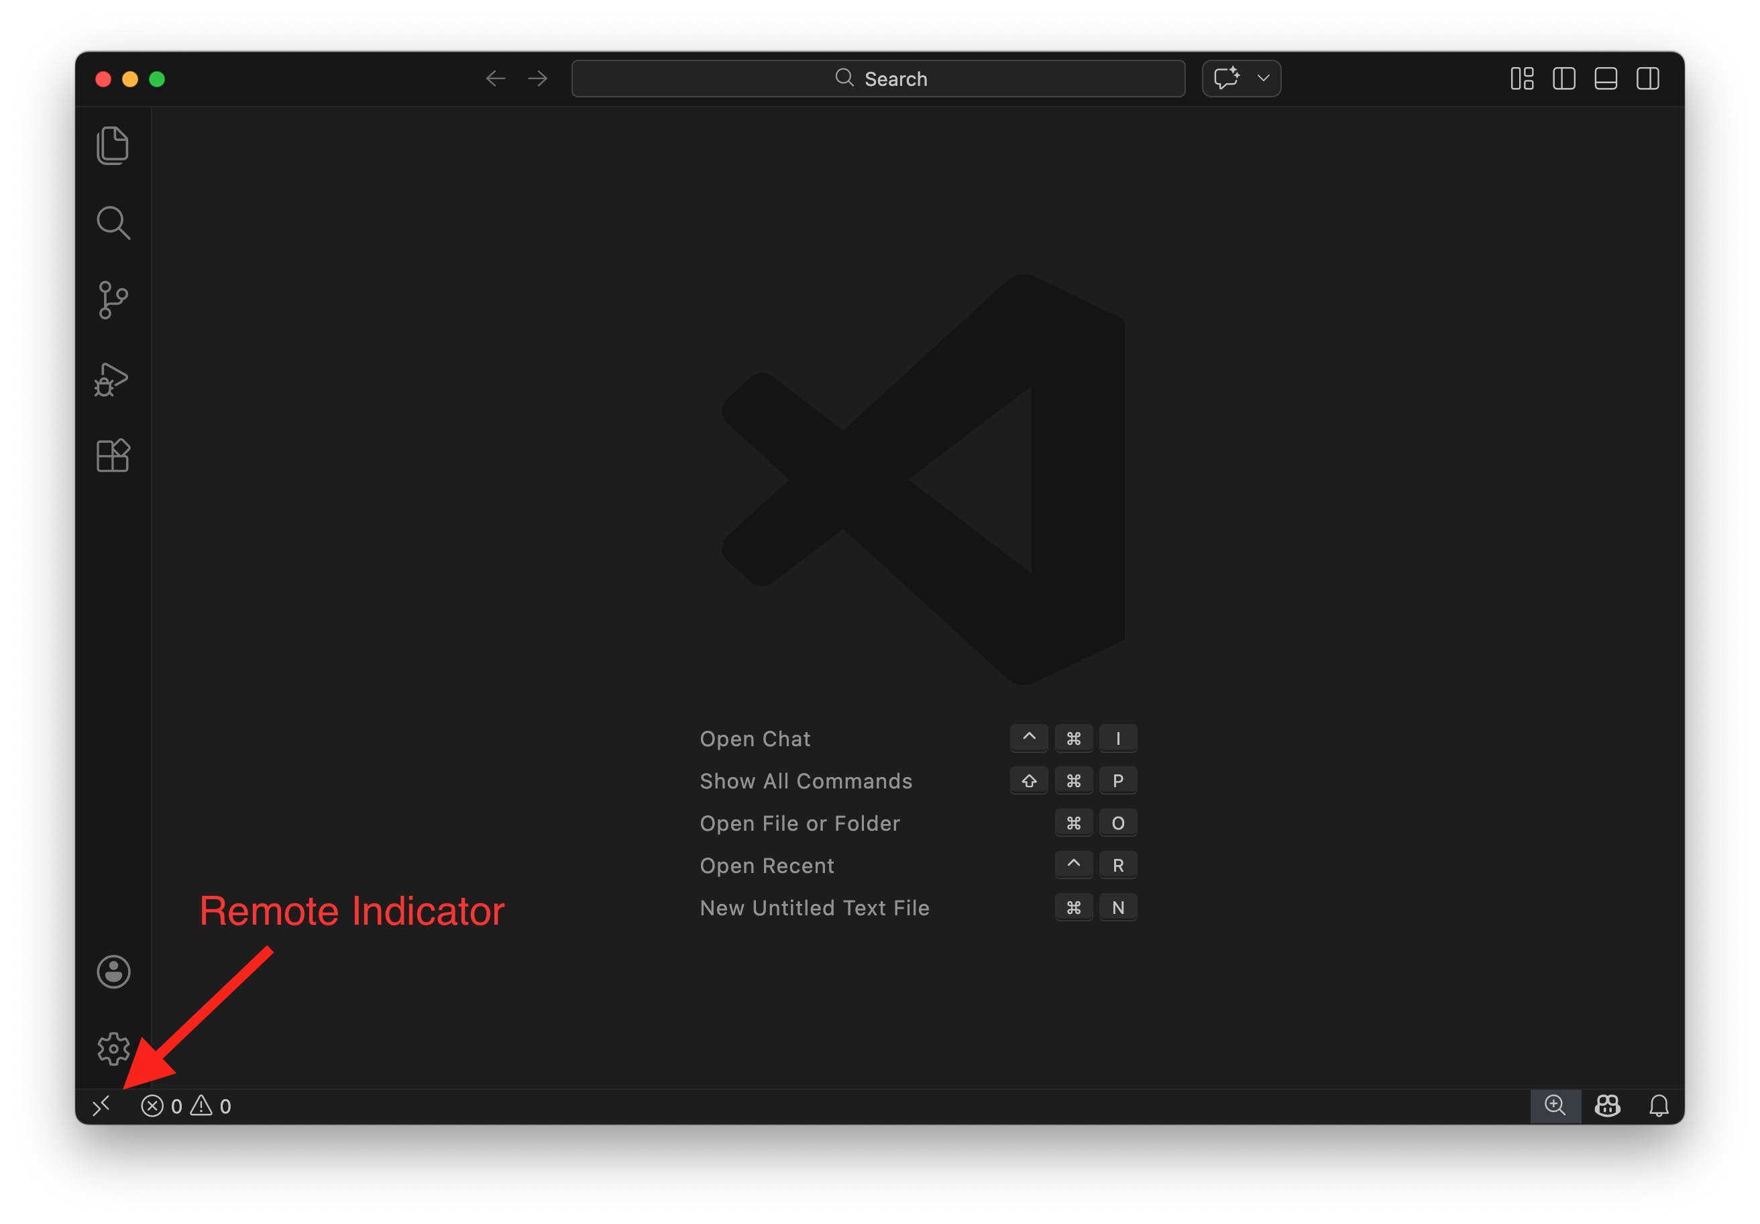Open the Accounts menu icon
Screen dimensions: 1760x1224
(113, 972)
